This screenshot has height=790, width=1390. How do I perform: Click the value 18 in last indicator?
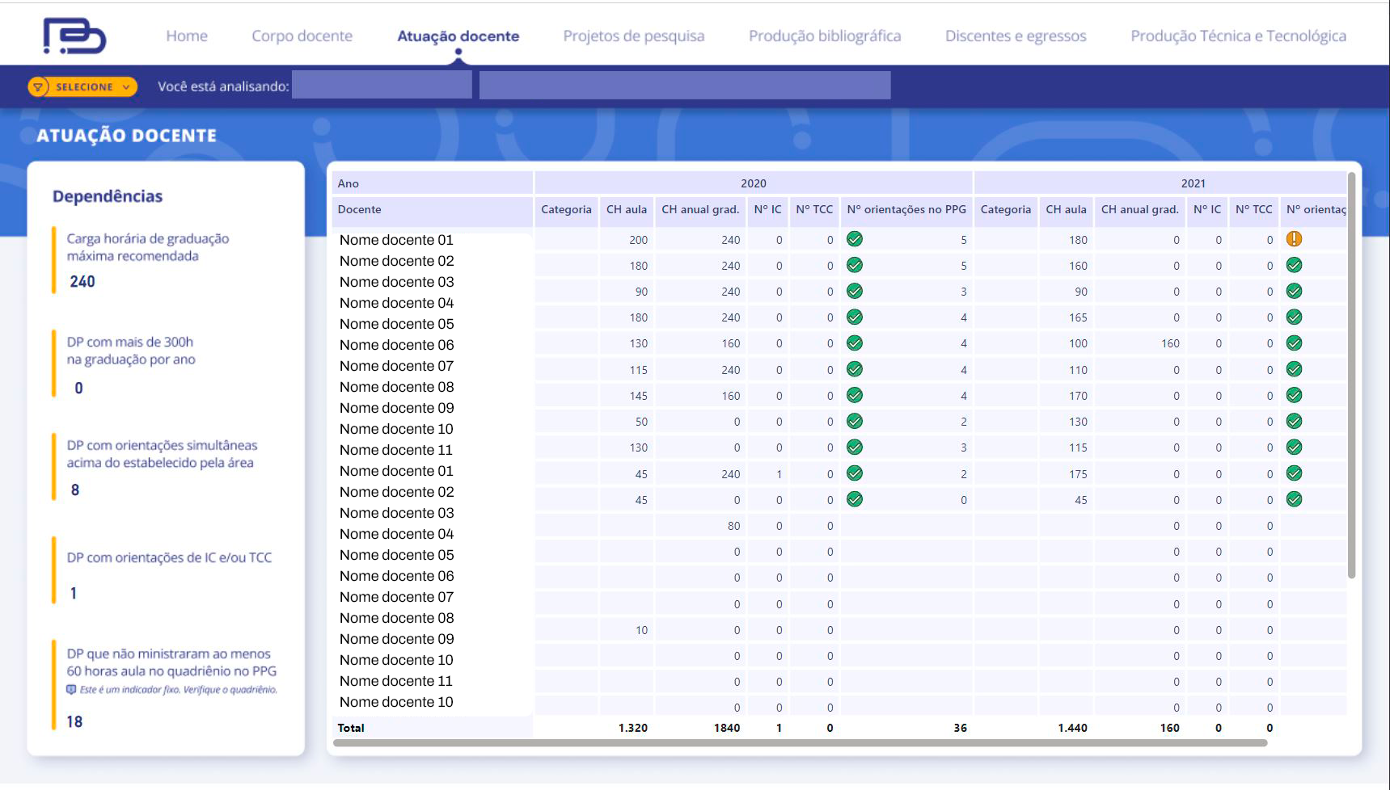coord(74,721)
